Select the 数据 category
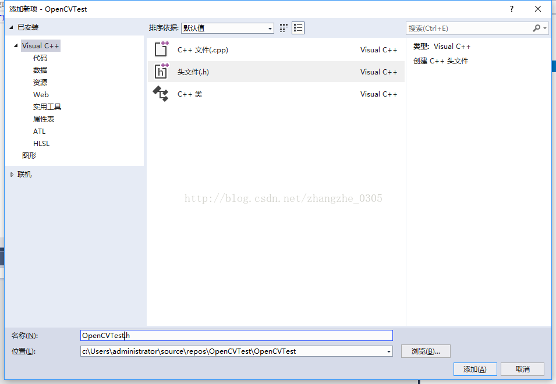Image resolution: width=556 pixels, height=384 pixels. 40,70
